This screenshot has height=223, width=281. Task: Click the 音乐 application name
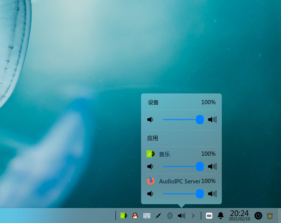pyautogui.click(x=165, y=154)
